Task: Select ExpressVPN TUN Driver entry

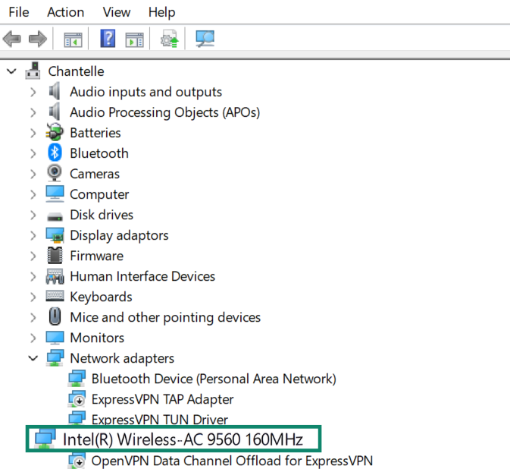Action: [x=159, y=420]
